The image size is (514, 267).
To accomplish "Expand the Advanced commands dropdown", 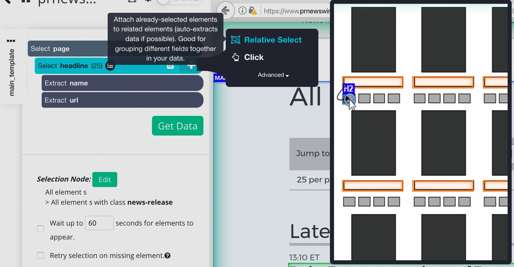I will (x=273, y=75).
